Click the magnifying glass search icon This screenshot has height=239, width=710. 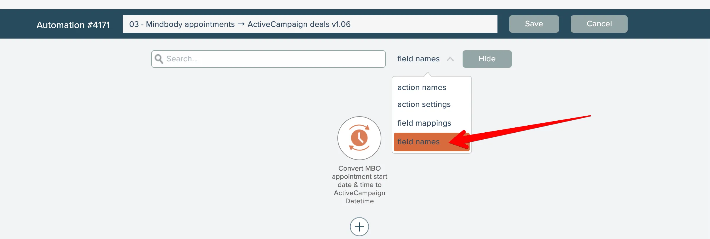(x=159, y=59)
